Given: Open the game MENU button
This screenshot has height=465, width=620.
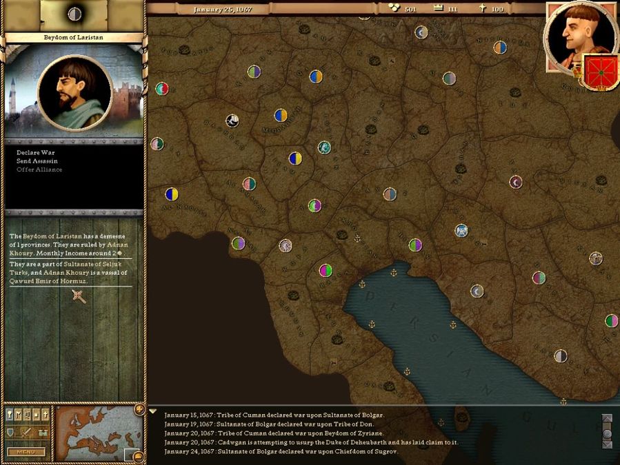Looking at the screenshot, I should [26, 452].
